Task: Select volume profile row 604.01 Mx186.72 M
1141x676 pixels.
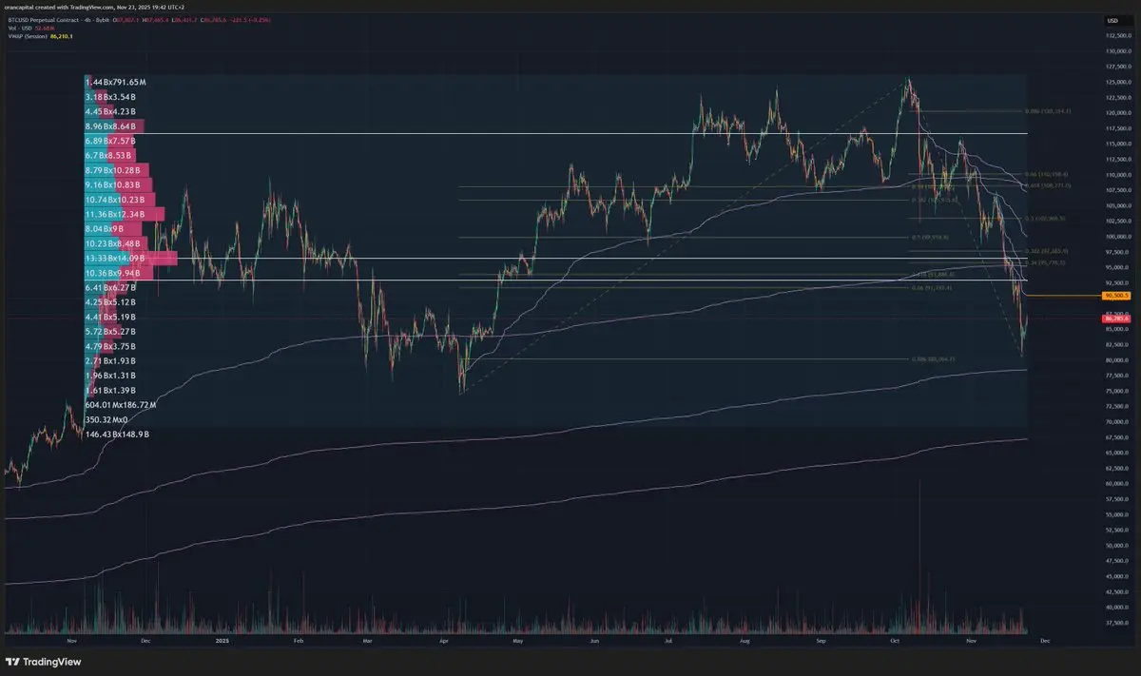Action: 120,405
